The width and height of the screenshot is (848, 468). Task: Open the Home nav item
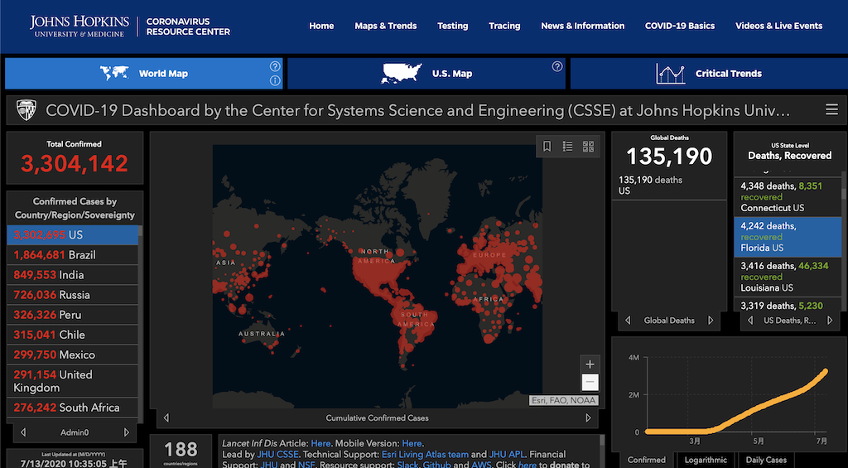(x=321, y=26)
